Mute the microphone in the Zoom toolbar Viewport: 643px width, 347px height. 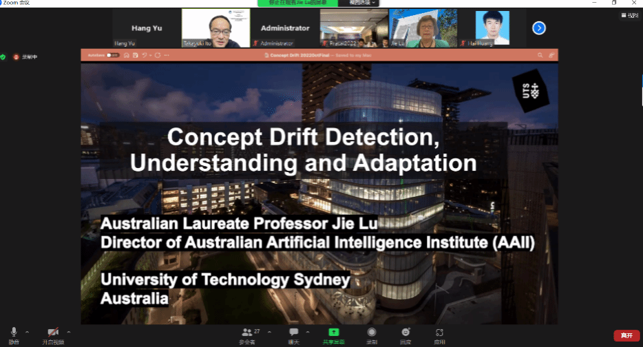click(x=14, y=333)
